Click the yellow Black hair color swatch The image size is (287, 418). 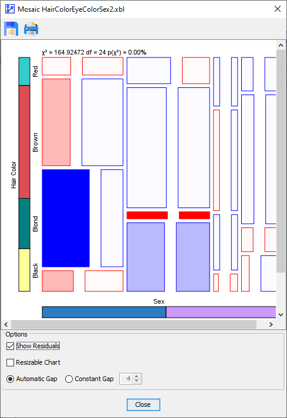(24, 270)
